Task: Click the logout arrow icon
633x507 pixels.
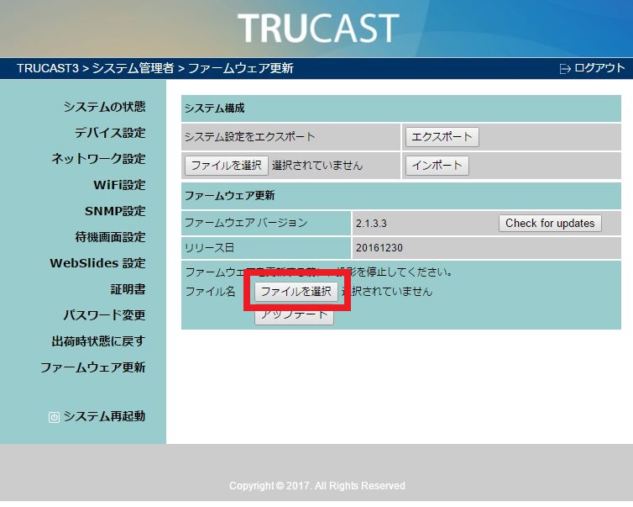Action: pyautogui.click(x=565, y=69)
